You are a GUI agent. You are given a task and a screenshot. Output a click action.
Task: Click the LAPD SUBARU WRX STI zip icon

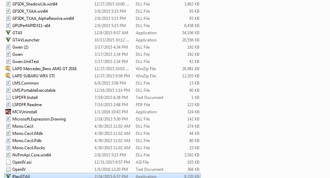[x=8, y=76]
